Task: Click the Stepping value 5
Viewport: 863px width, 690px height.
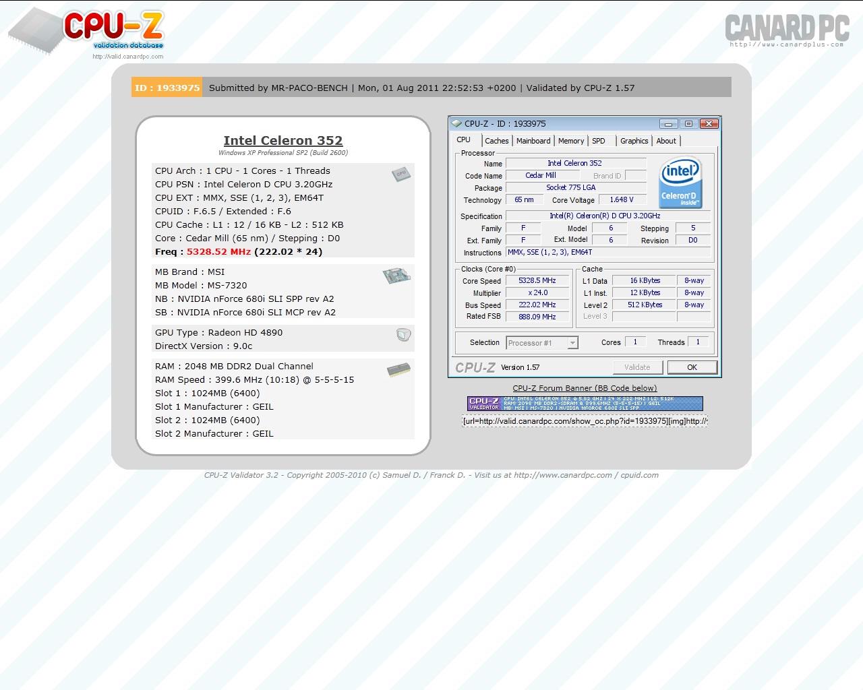Action: (692, 228)
